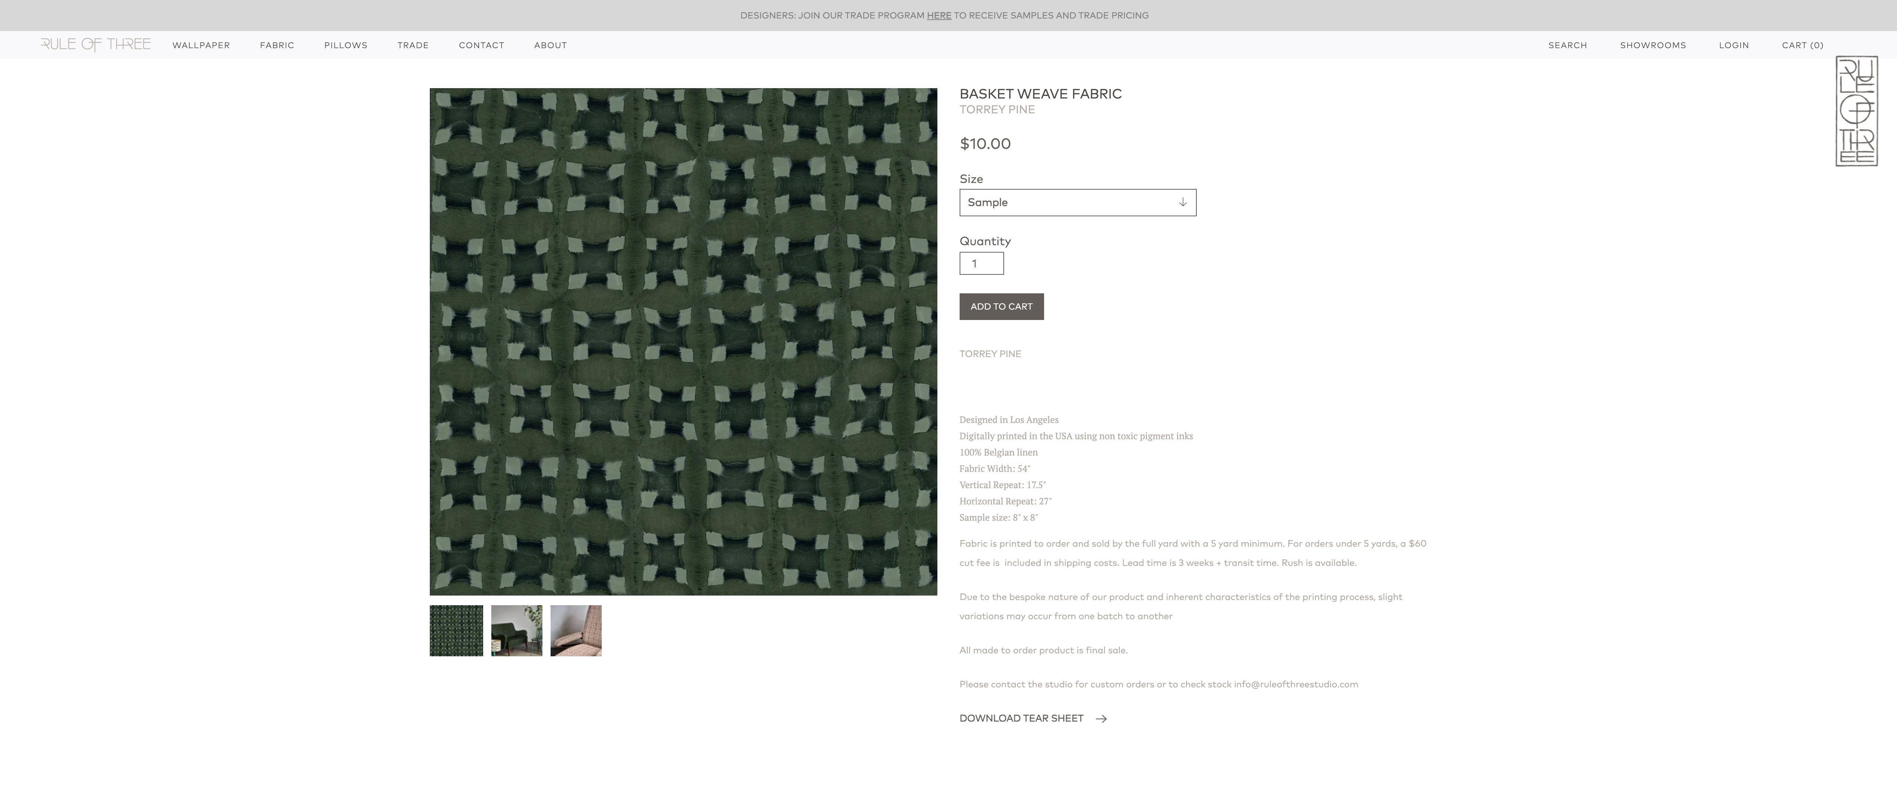Open the TRADE page

[413, 45]
